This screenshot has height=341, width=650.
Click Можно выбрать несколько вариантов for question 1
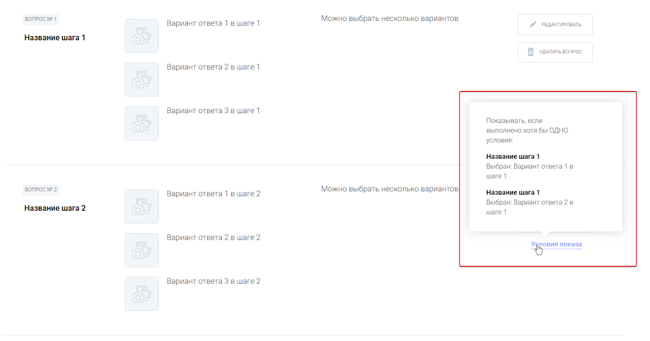[389, 19]
